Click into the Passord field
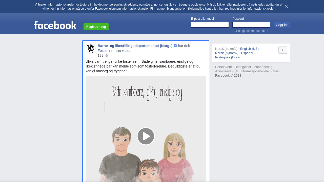The width and height of the screenshot is (324, 182). [251, 25]
